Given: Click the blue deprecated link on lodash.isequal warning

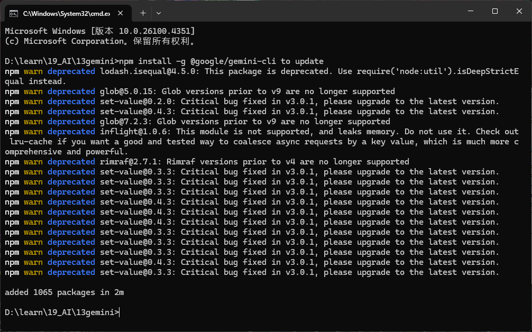Looking at the screenshot, I should (x=71, y=71).
